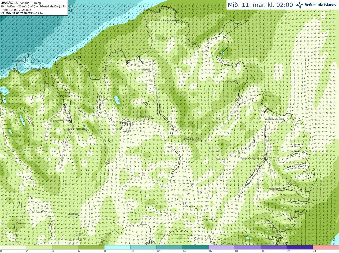Click the legend scale number '20'

click(262, 251)
